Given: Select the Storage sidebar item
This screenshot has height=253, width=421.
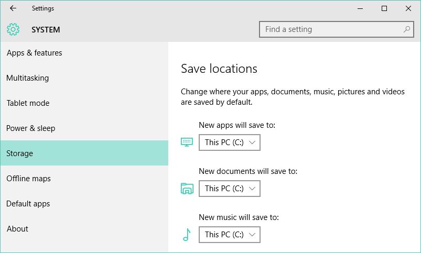Looking at the screenshot, I should (84, 153).
